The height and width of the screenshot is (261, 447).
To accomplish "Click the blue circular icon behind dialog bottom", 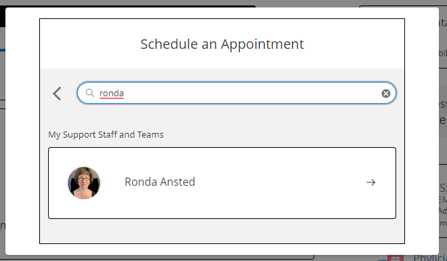I will pos(381,260).
